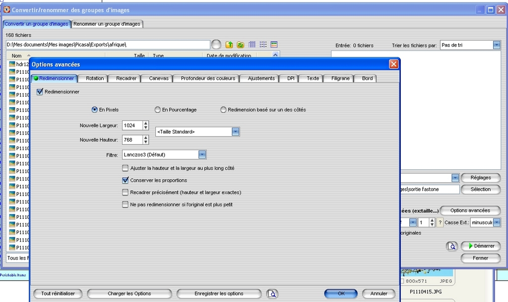Click the question mark help icon
508x302 pixels.
[440, 223]
